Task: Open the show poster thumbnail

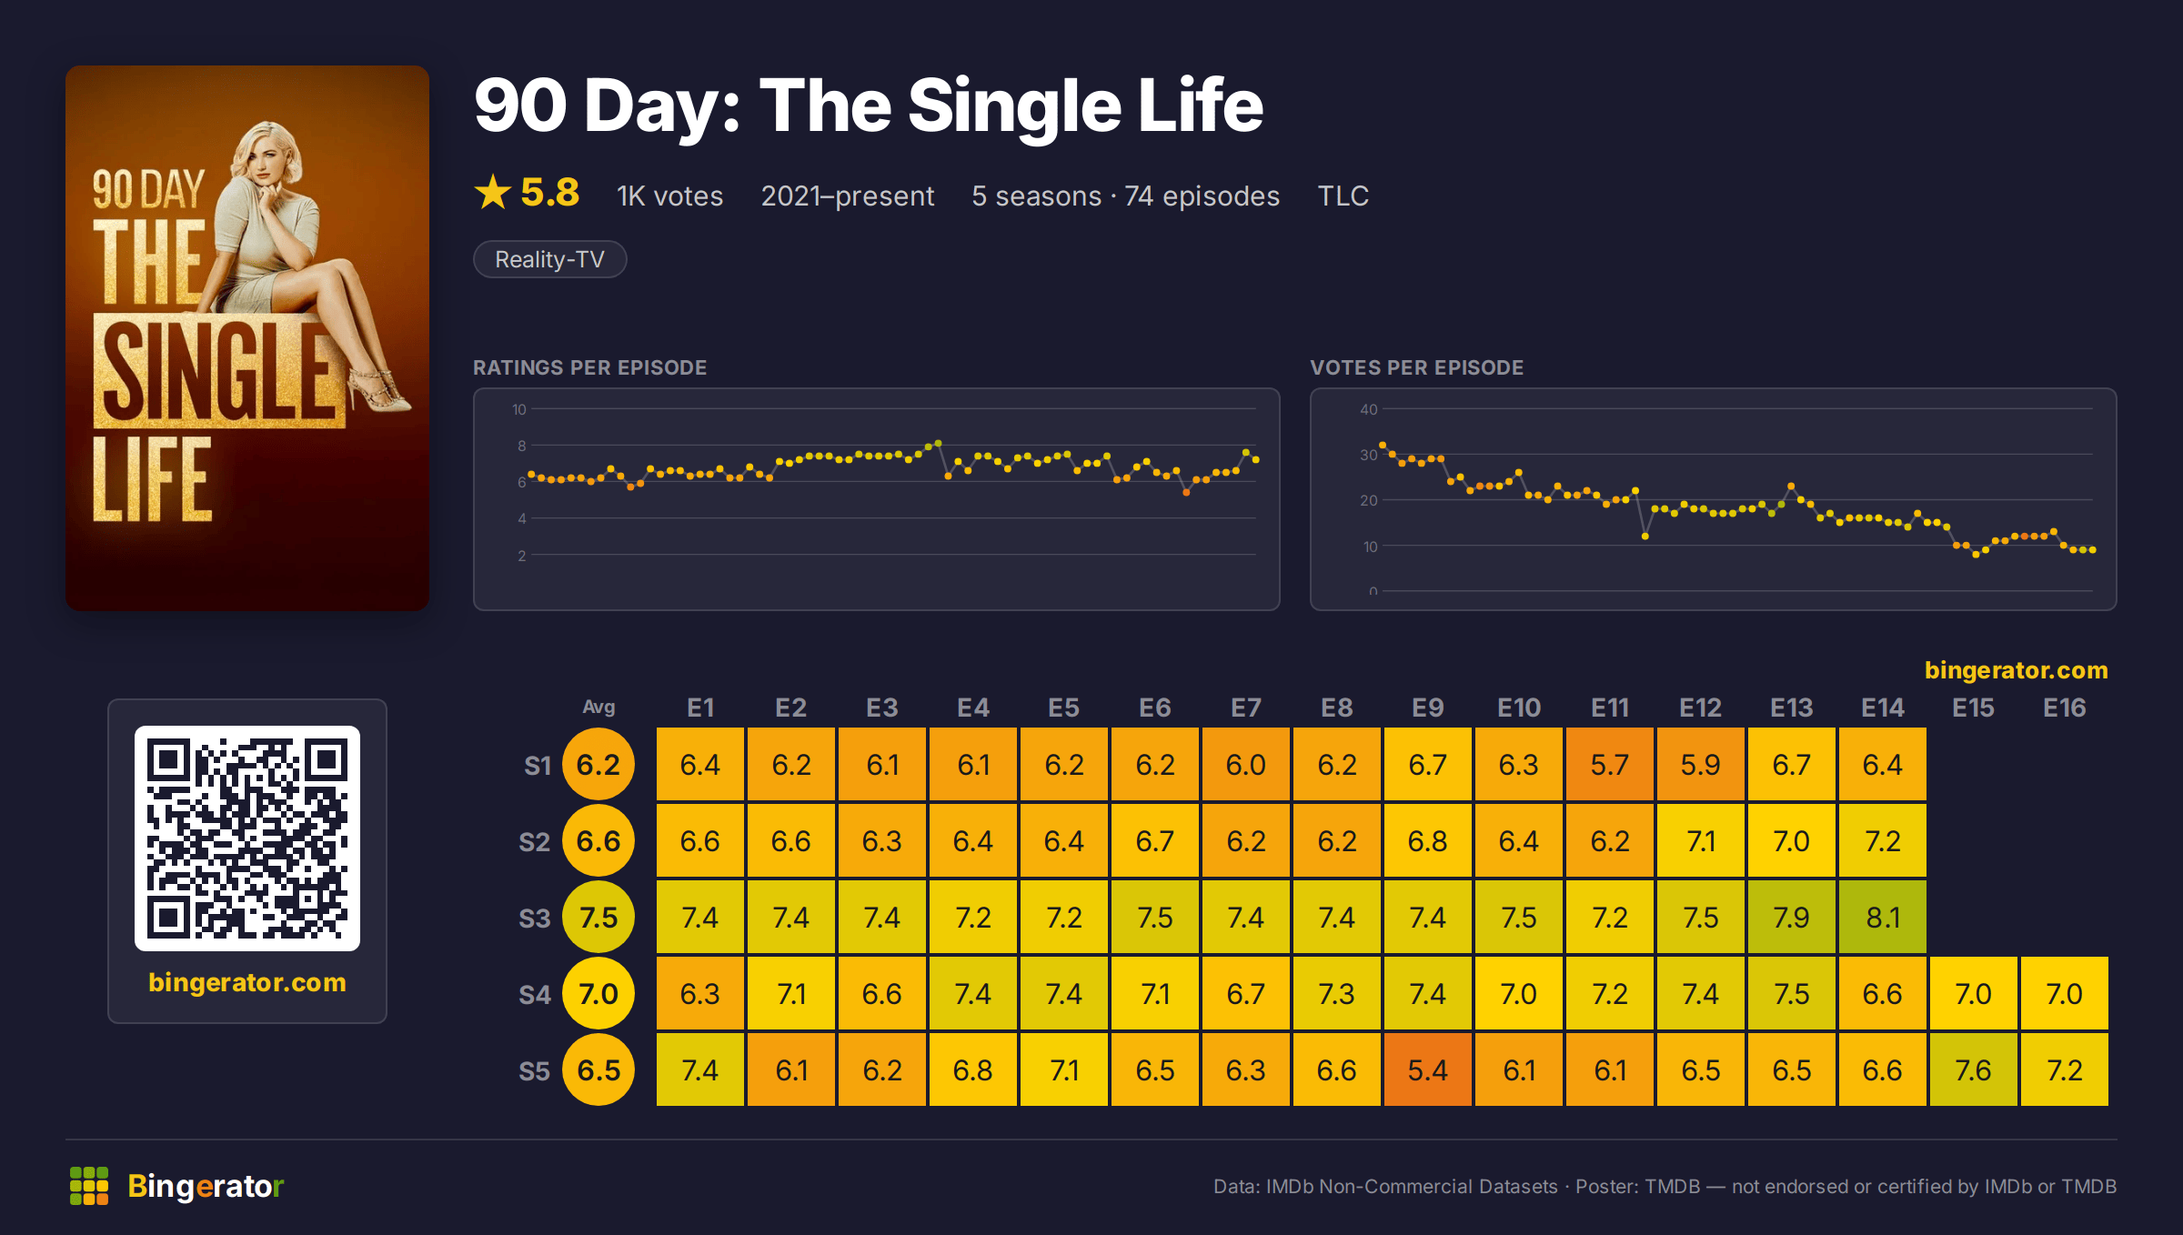Action: (247, 338)
